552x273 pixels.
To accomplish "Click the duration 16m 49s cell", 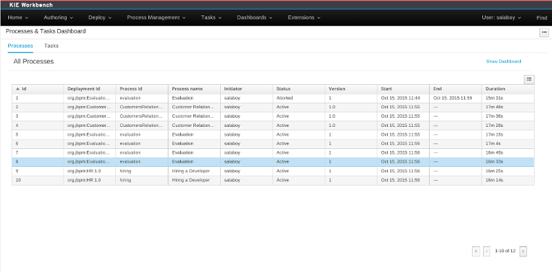I will (x=494, y=152).
